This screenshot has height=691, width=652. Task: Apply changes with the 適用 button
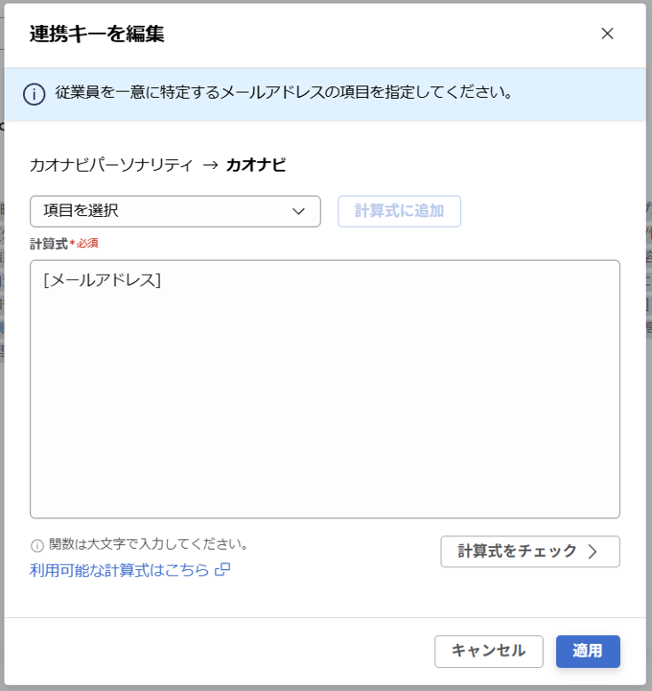pos(588,652)
